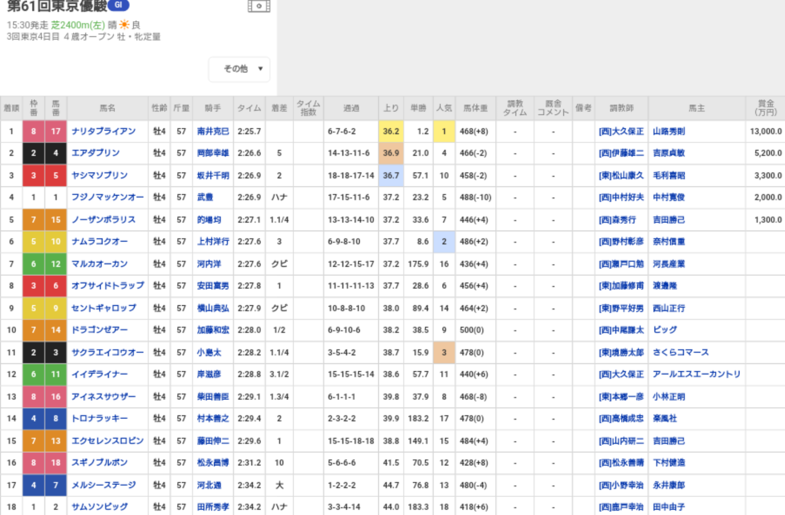Click jockey 武豊's name
This screenshot has height=515, width=785.
click(x=205, y=197)
